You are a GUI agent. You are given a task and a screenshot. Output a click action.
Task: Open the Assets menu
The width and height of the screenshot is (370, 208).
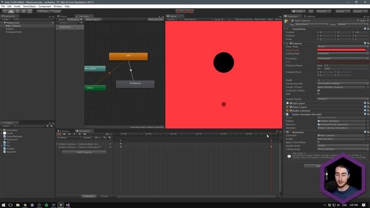click(17, 6)
